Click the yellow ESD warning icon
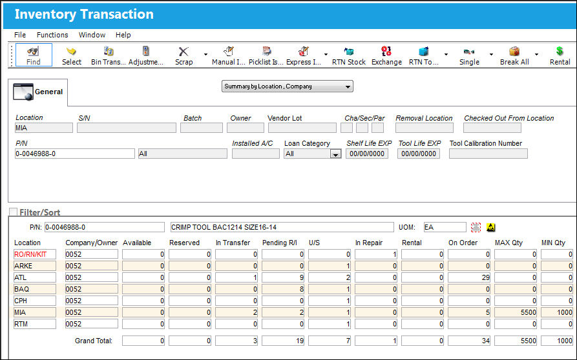 (490, 227)
